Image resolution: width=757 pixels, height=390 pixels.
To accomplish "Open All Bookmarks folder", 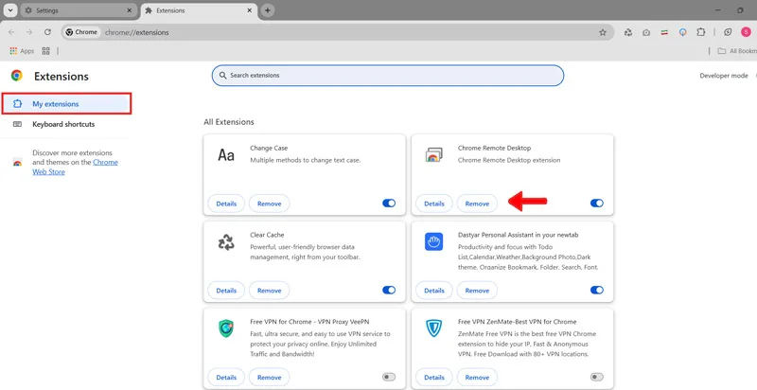I will pos(737,51).
